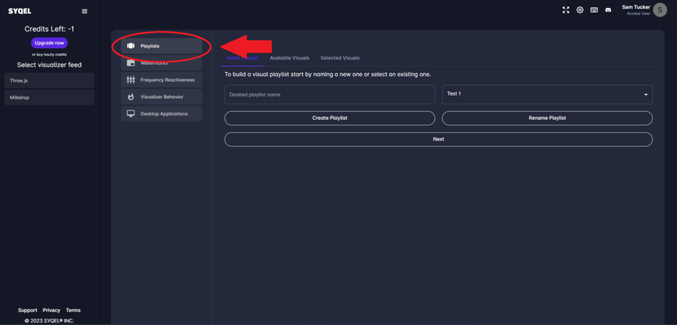Open the Discord icon link
The height and width of the screenshot is (325, 677).
pyautogui.click(x=608, y=10)
